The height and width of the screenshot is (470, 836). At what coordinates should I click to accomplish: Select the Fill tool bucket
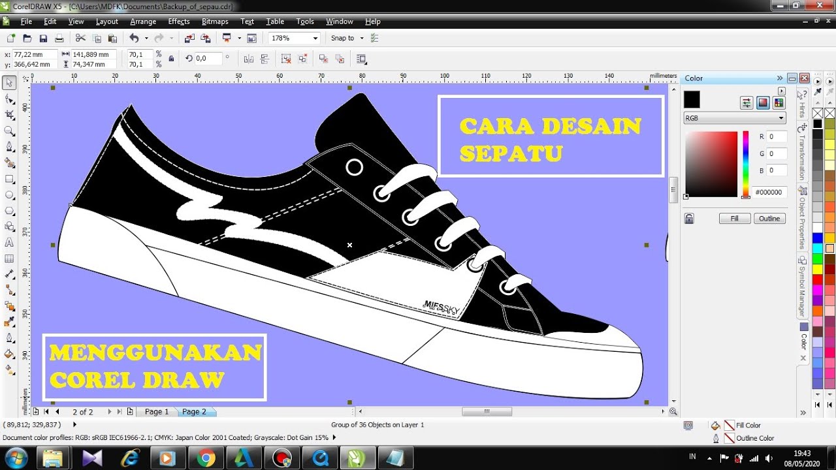point(9,354)
